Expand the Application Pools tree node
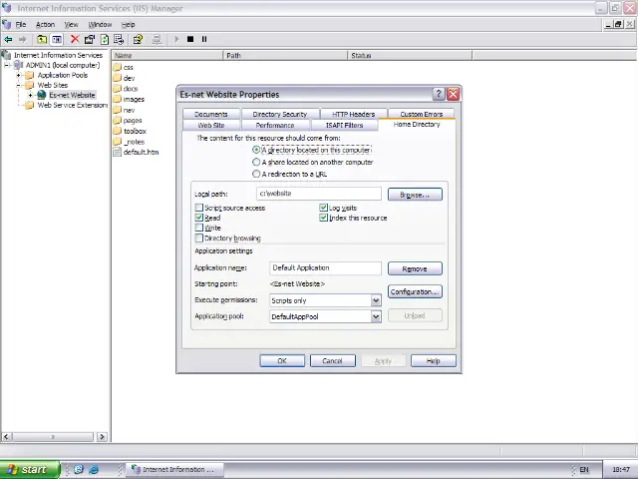Viewport: 638px width, 479px height. [18, 75]
